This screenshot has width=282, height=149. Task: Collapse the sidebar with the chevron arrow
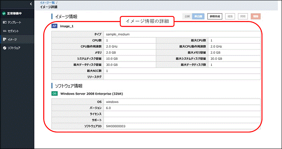[x=31, y=4]
